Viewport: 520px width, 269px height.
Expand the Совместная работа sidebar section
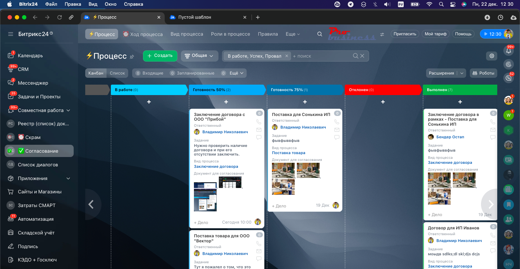[x=68, y=110]
